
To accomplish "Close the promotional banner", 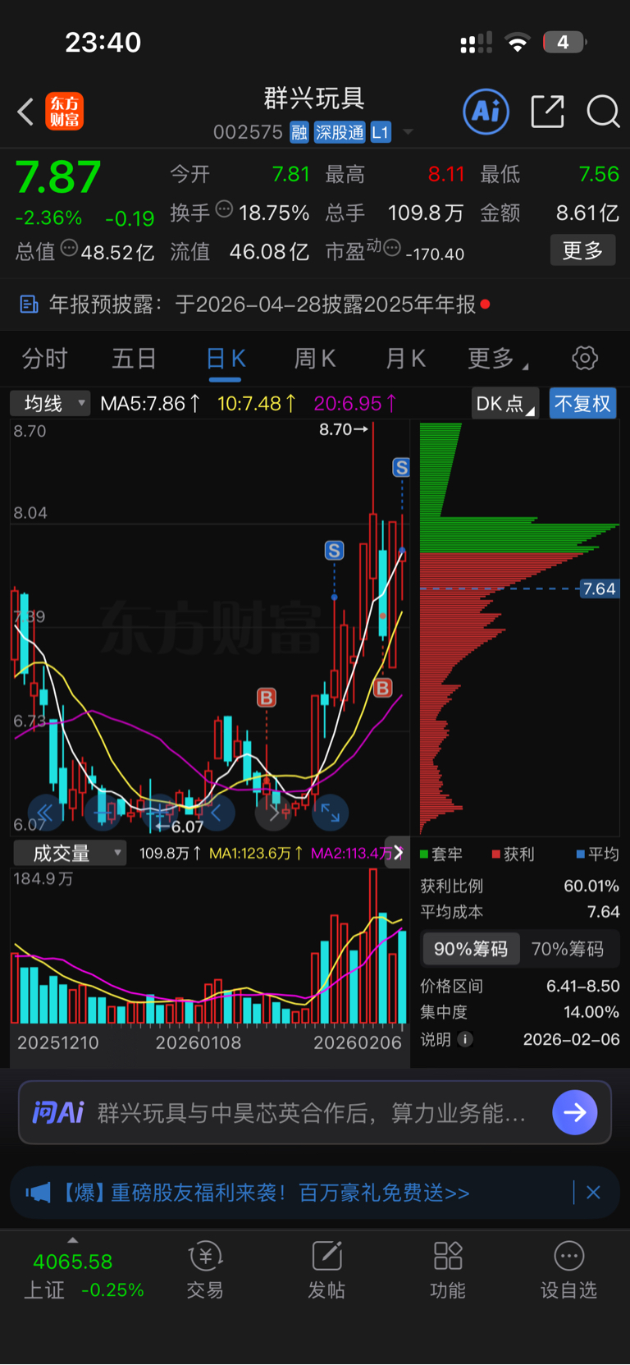I will click(x=593, y=1193).
